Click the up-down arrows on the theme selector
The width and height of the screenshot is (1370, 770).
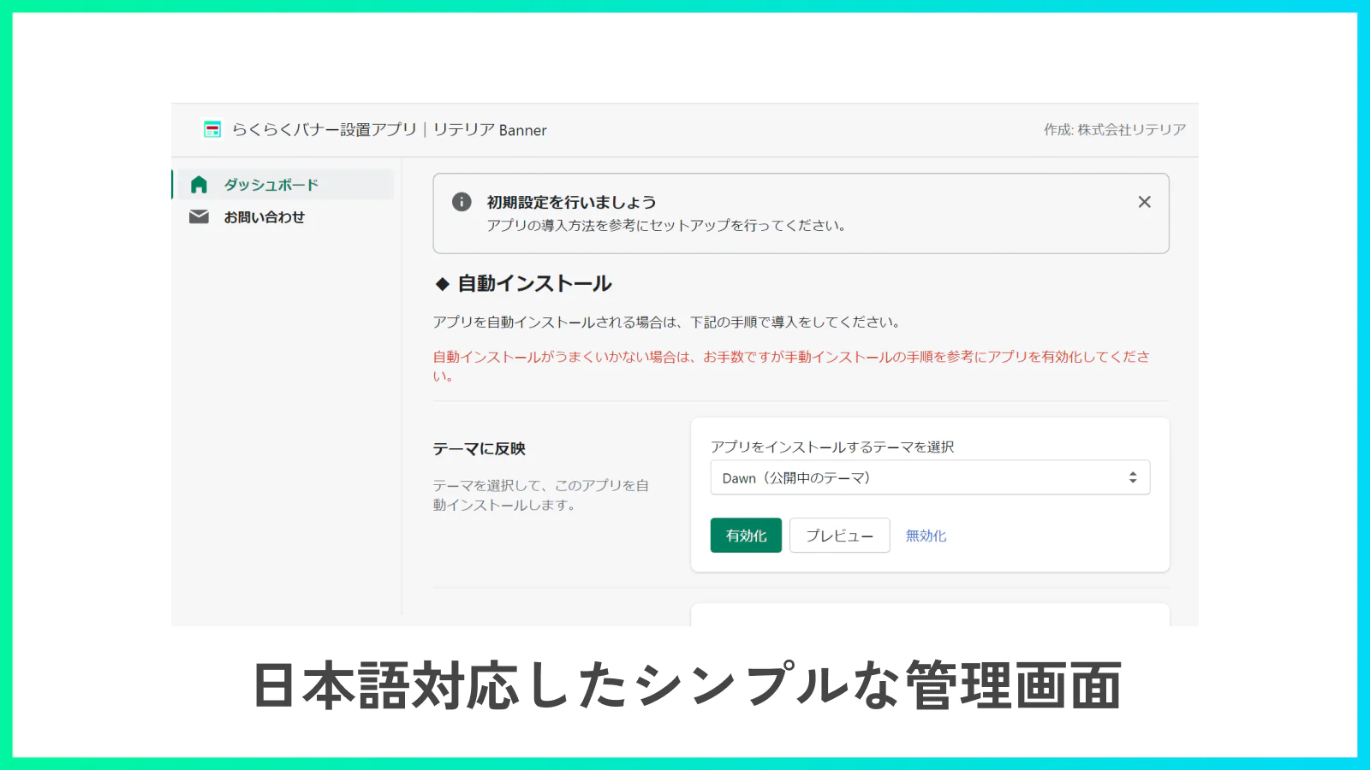1132,477
